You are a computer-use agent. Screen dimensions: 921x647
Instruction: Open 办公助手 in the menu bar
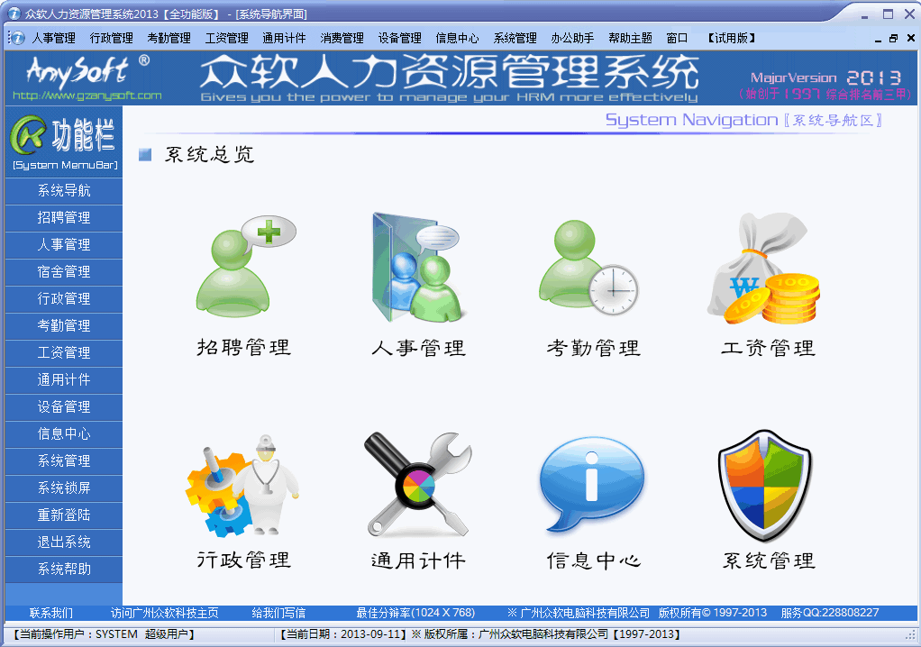coord(572,38)
